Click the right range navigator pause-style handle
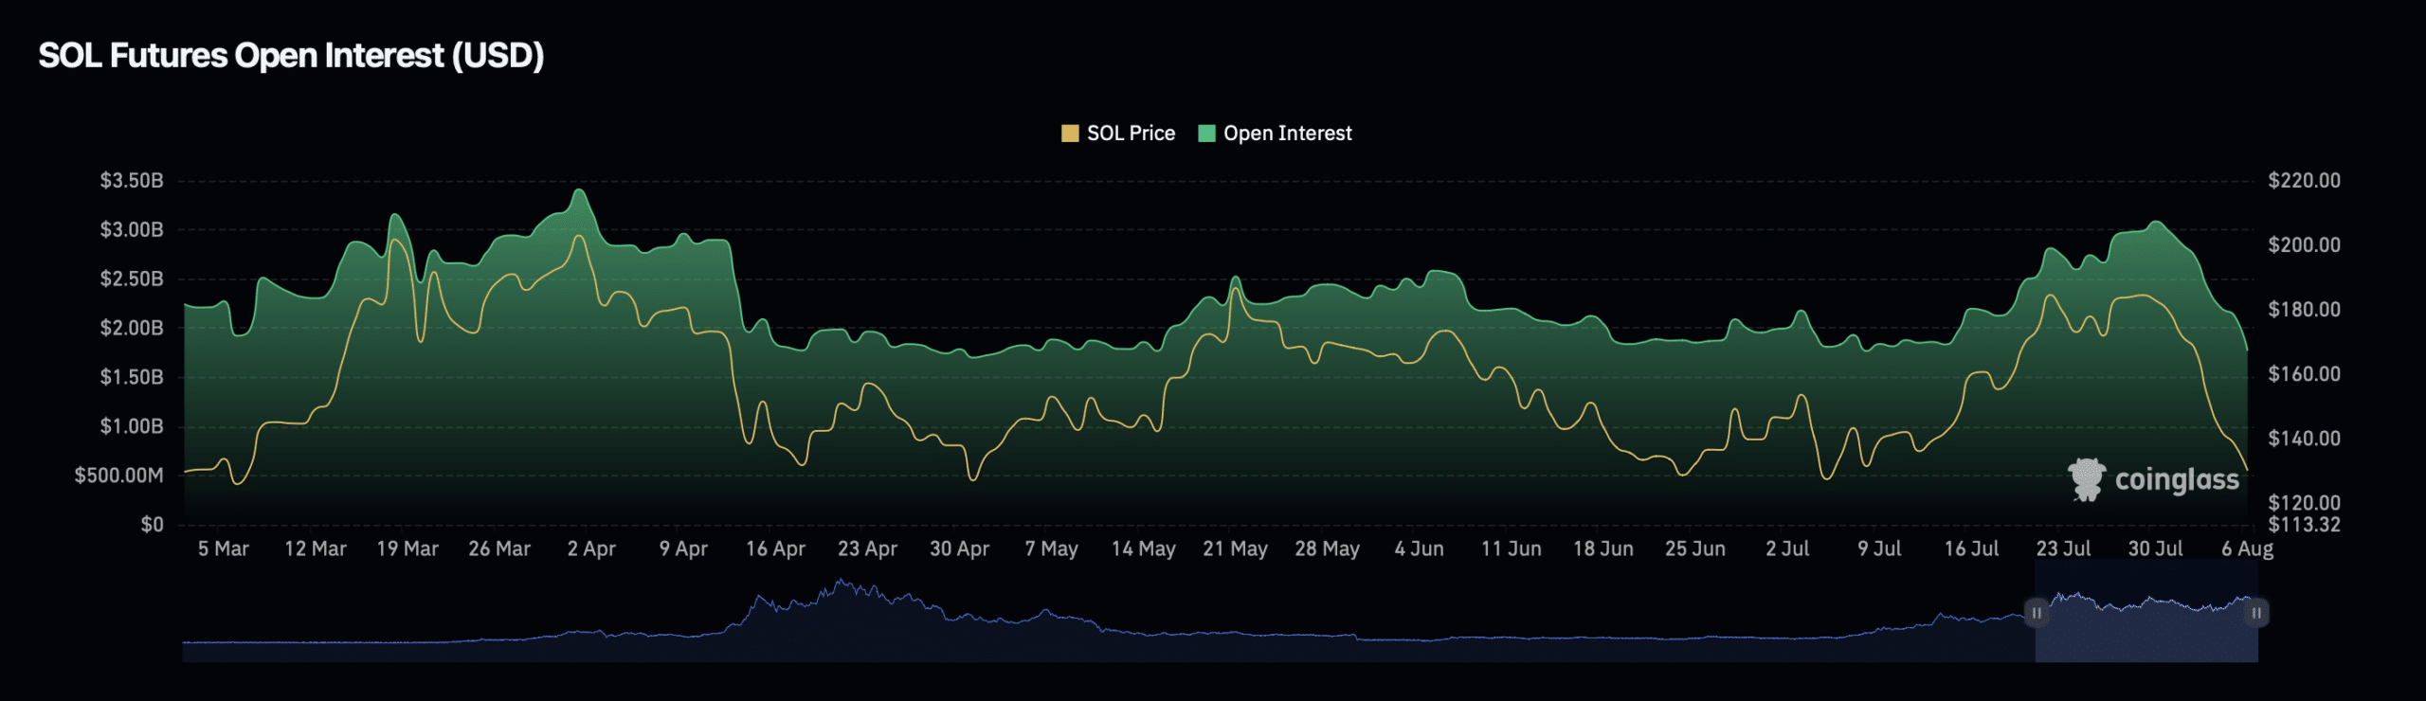This screenshot has height=701, width=2426. [x=2256, y=613]
